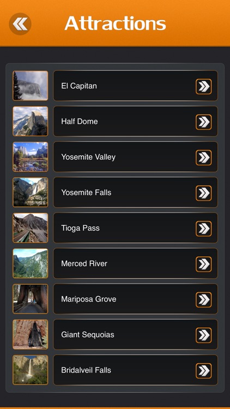
Task: Open the Yosemite Valley thumbnail picture
Action: [x=31, y=157]
